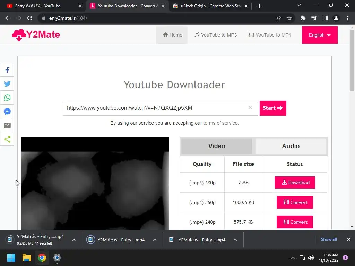
Task: Go to Home in site navigation
Action: tap(172, 35)
